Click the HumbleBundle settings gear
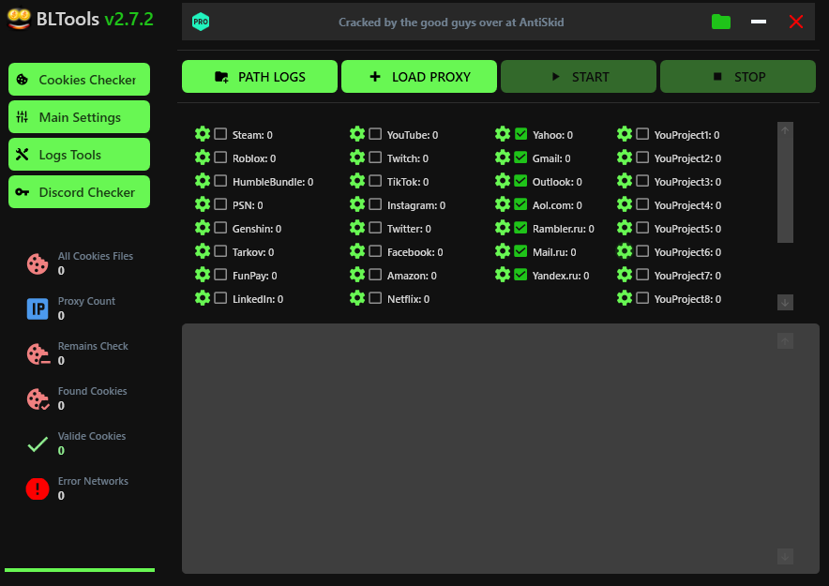The image size is (829, 586). pyautogui.click(x=203, y=181)
